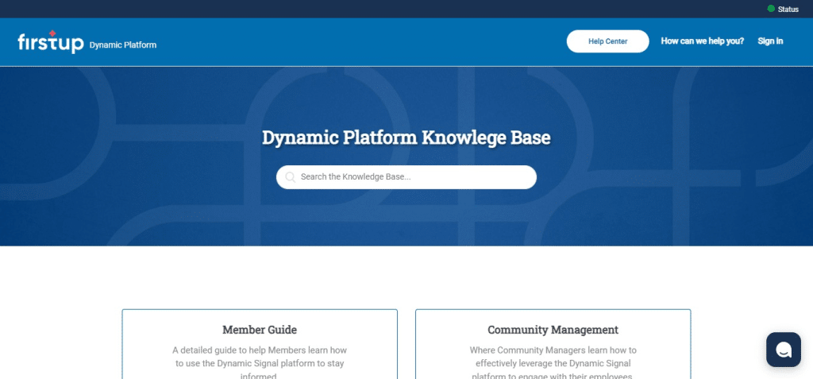Image resolution: width=813 pixels, height=379 pixels.
Task: Open the Member Guide title link
Action: [260, 330]
